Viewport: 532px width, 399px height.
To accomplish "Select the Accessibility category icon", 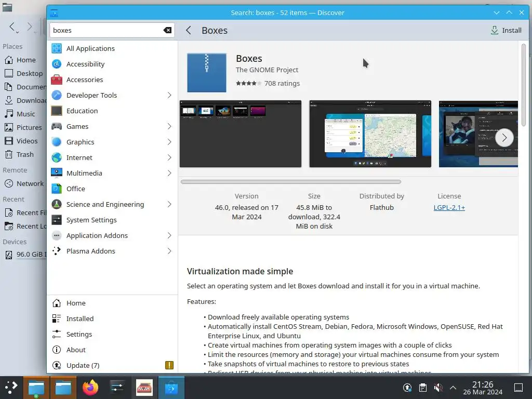I will [56, 64].
